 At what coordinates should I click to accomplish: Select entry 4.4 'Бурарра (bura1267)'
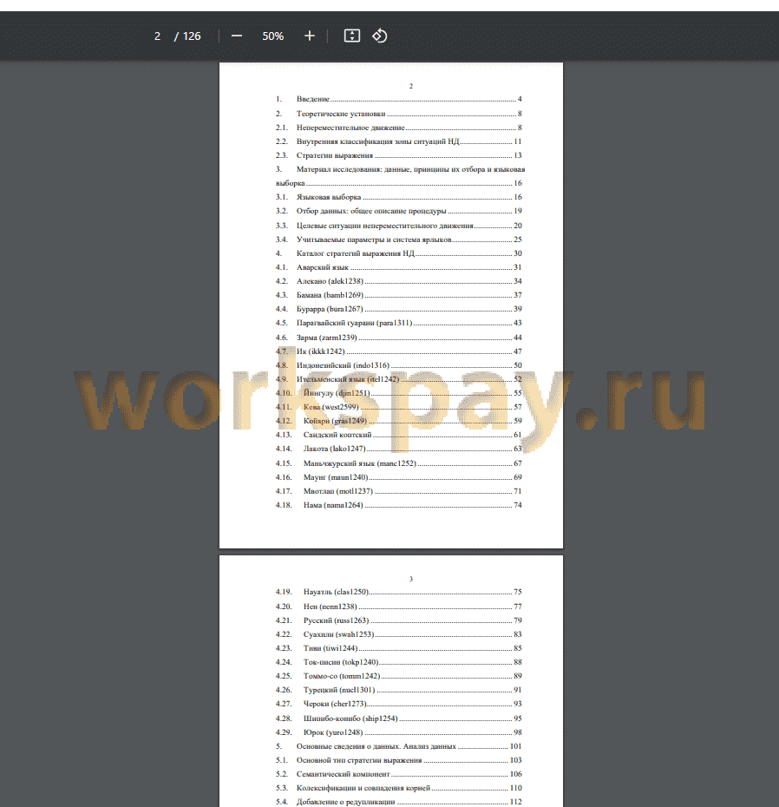pos(399,309)
